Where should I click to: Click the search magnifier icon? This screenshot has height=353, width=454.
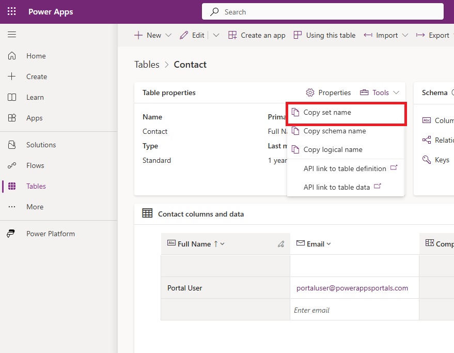pos(214,11)
